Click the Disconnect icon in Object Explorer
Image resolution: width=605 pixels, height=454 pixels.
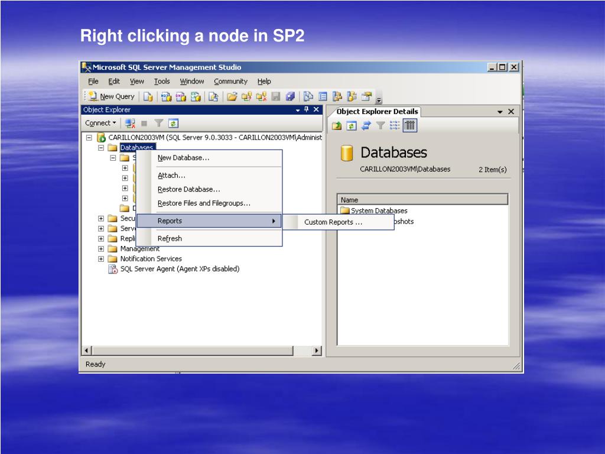coord(129,124)
